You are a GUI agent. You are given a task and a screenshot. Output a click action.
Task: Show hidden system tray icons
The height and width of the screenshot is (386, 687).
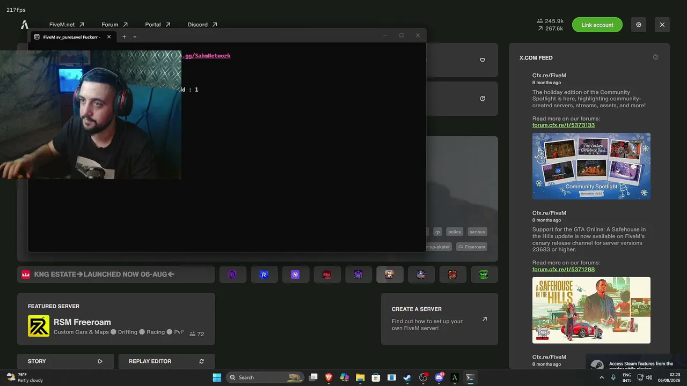click(601, 377)
